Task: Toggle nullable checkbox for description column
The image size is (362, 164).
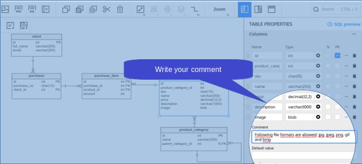Action: point(328,107)
